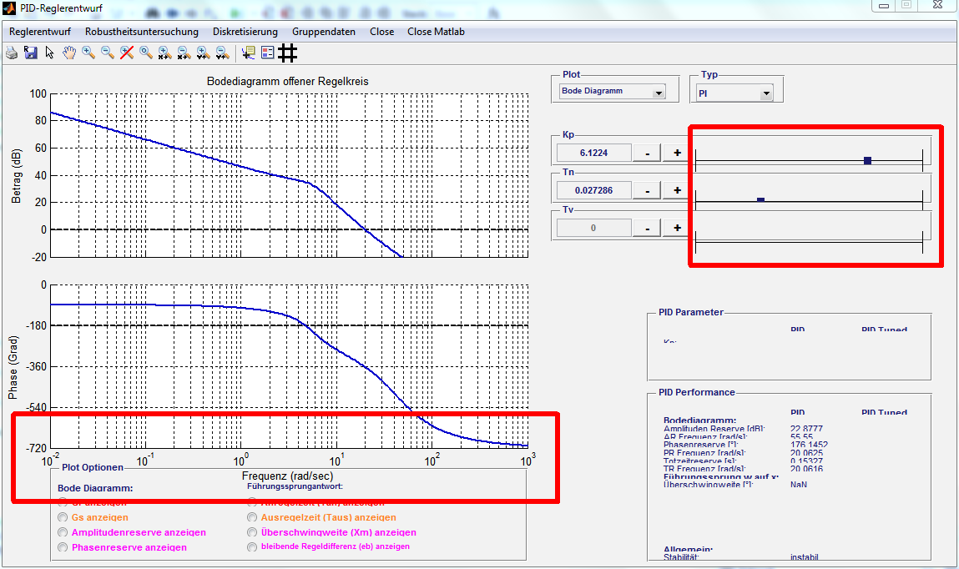959x569 pixels.
Task: Click the print figure icon
Action: (x=12, y=53)
